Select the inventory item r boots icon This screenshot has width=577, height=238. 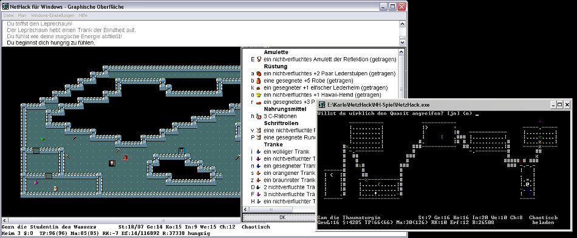click(x=259, y=102)
